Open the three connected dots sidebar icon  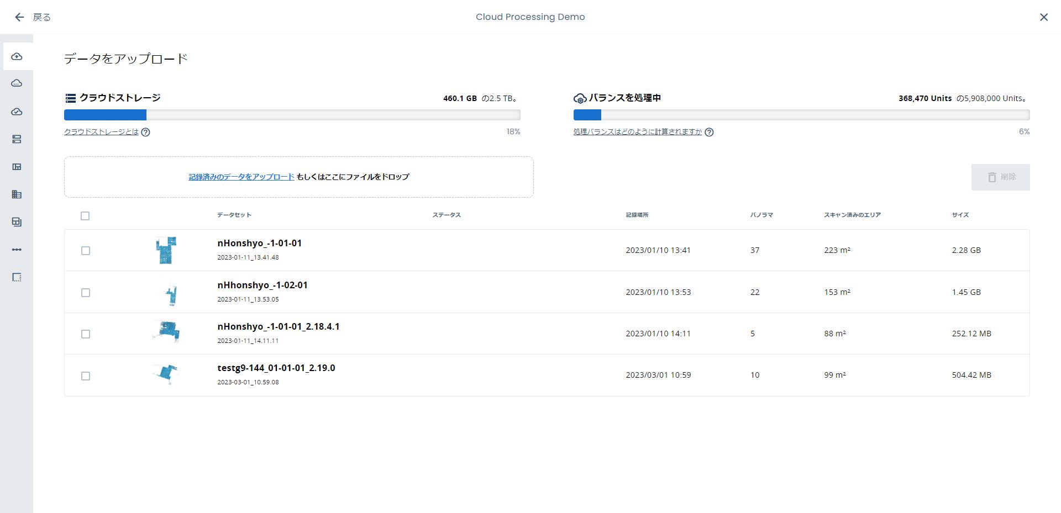click(17, 250)
